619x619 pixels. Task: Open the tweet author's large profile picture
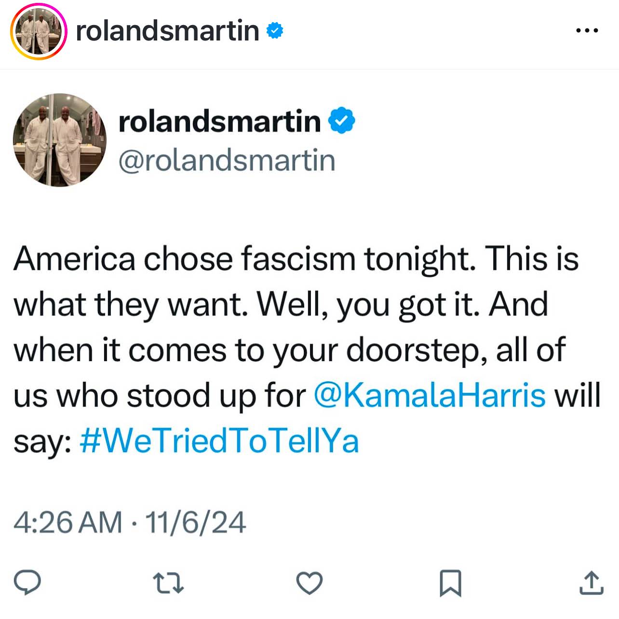(59, 140)
